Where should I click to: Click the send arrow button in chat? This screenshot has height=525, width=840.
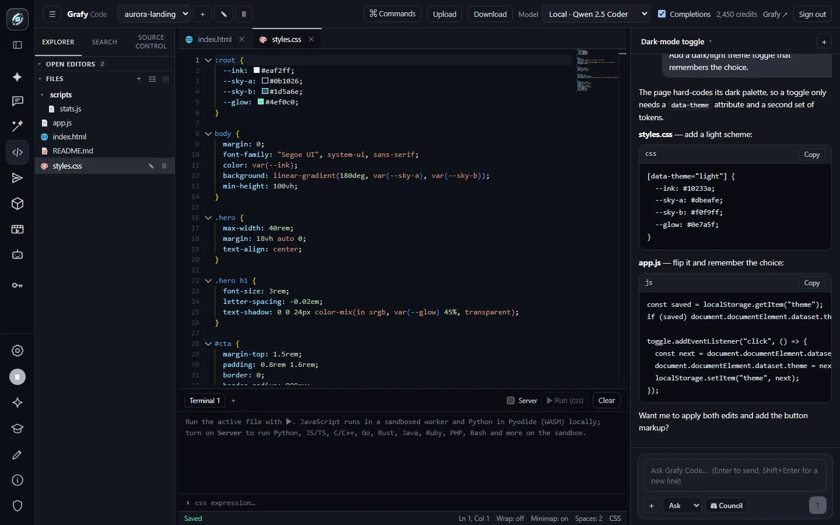coord(817,505)
